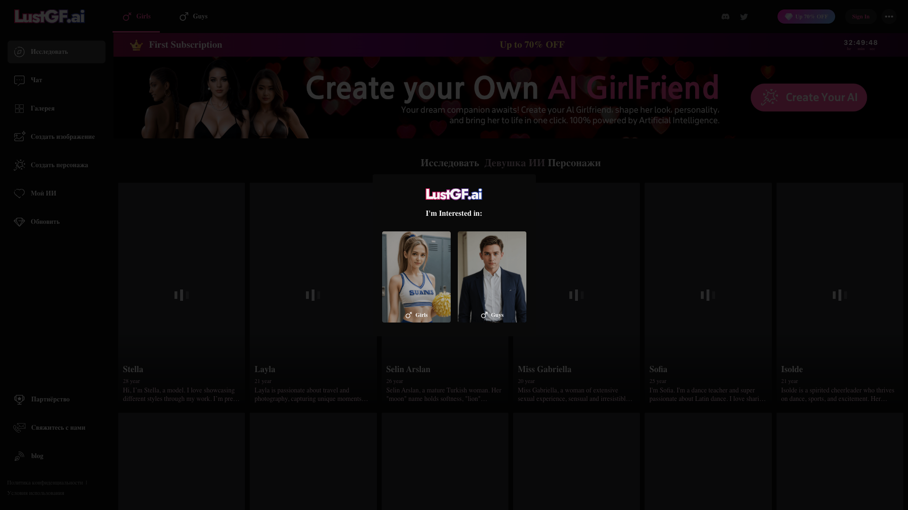Click the LustGF.ai logo in the dialog
Viewport: 908px width, 510px height.
tap(454, 194)
